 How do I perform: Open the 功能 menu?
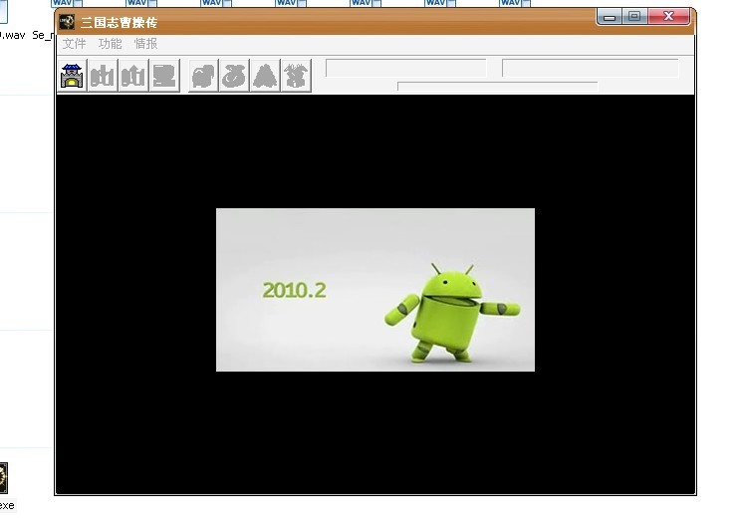point(111,44)
